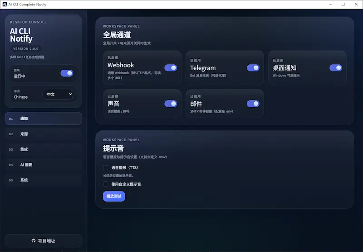Toggle the 监听 运行中 listening switch
The height and width of the screenshot is (252, 363).
tap(67, 73)
